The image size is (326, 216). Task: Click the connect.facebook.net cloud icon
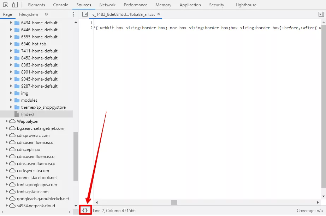12,178
